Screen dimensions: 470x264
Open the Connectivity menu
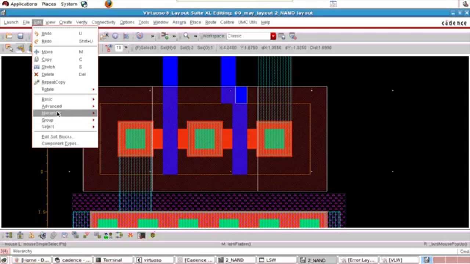104,22
